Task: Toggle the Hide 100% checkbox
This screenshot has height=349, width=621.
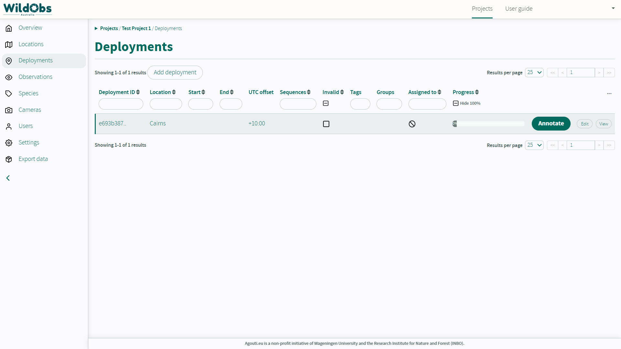Action: [455, 103]
